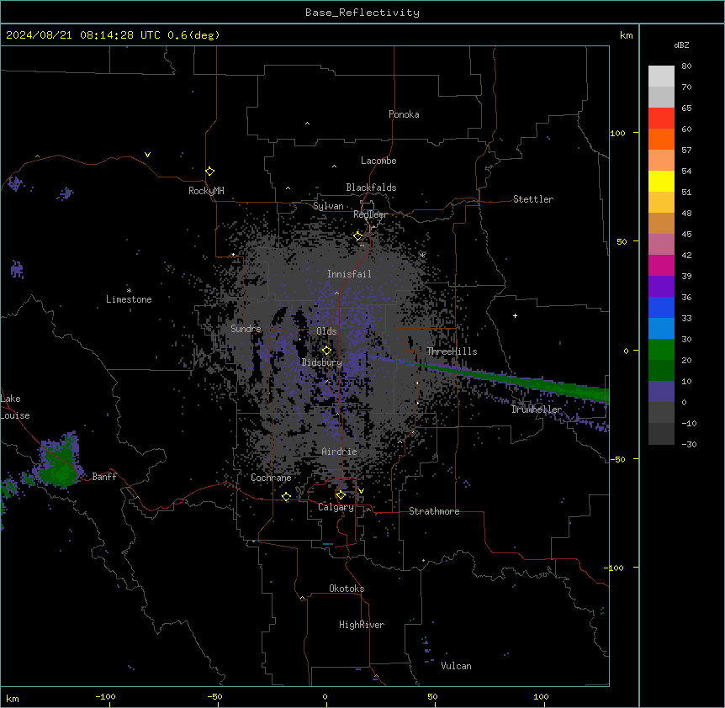Viewport: 725px width, 708px height.
Task: Click the RockyMH town label
Action: [x=206, y=191]
